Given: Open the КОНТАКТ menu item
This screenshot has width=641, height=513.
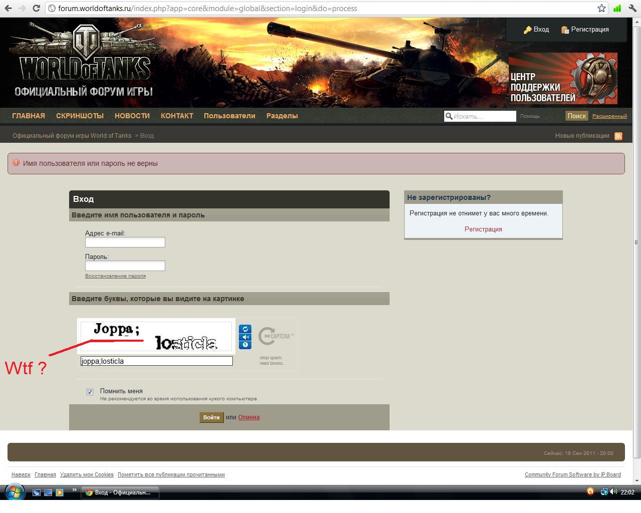Looking at the screenshot, I should 177,116.
